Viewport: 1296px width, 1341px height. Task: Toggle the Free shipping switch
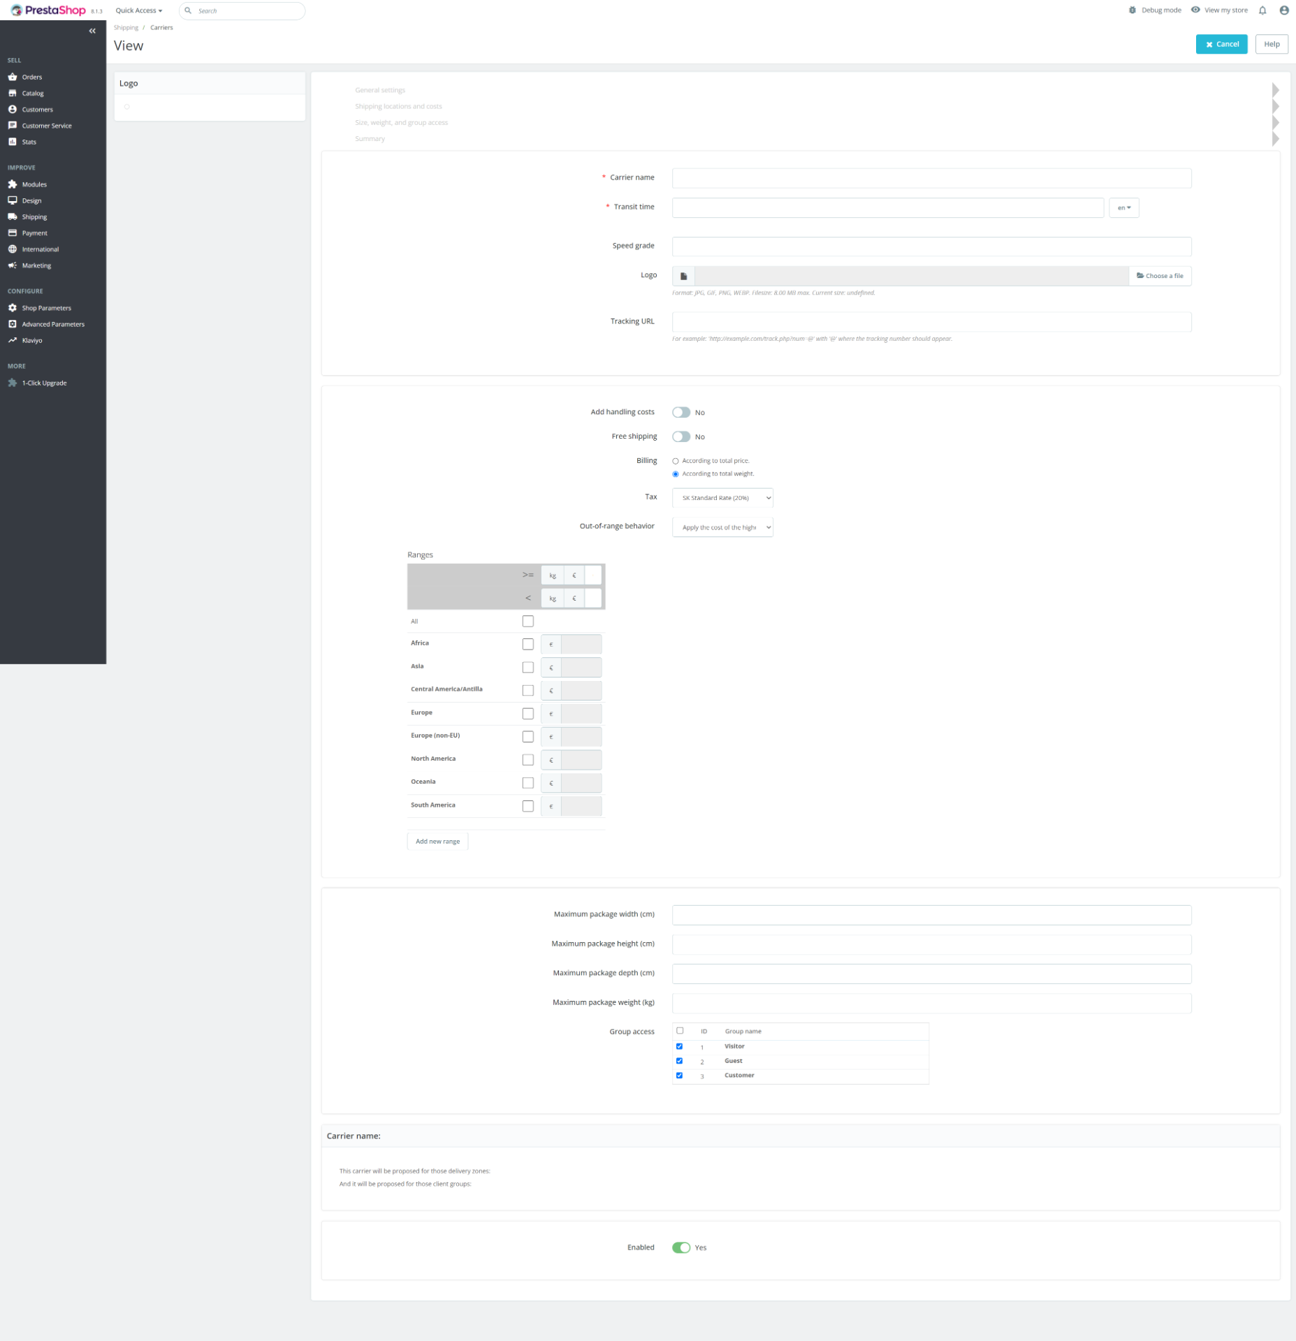(x=681, y=437)
